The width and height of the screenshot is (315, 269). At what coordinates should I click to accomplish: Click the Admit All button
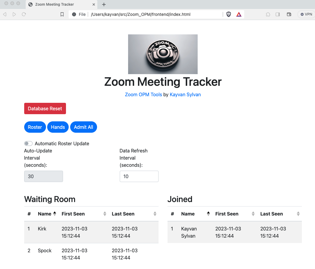point(84,127)
